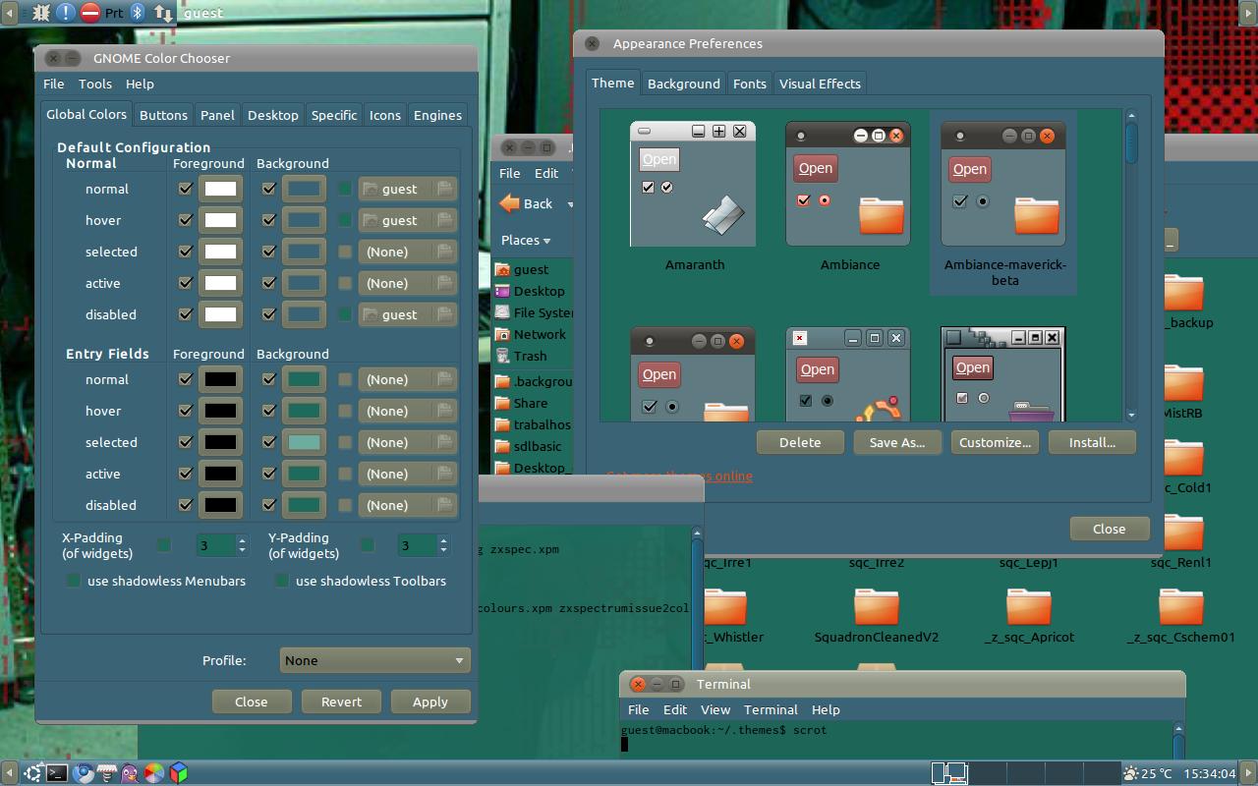Enable X-Padding checkbox
The image size is (1258, 786).
164,544
